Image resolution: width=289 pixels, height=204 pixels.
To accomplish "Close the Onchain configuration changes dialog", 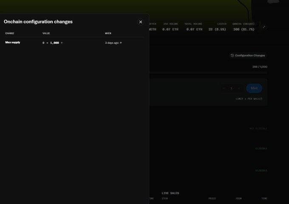I will [x=141, y=22].
